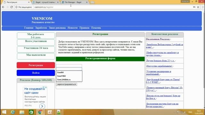
Task: Close the File Manager - Beget tab
Action: (x=87, y=2)
